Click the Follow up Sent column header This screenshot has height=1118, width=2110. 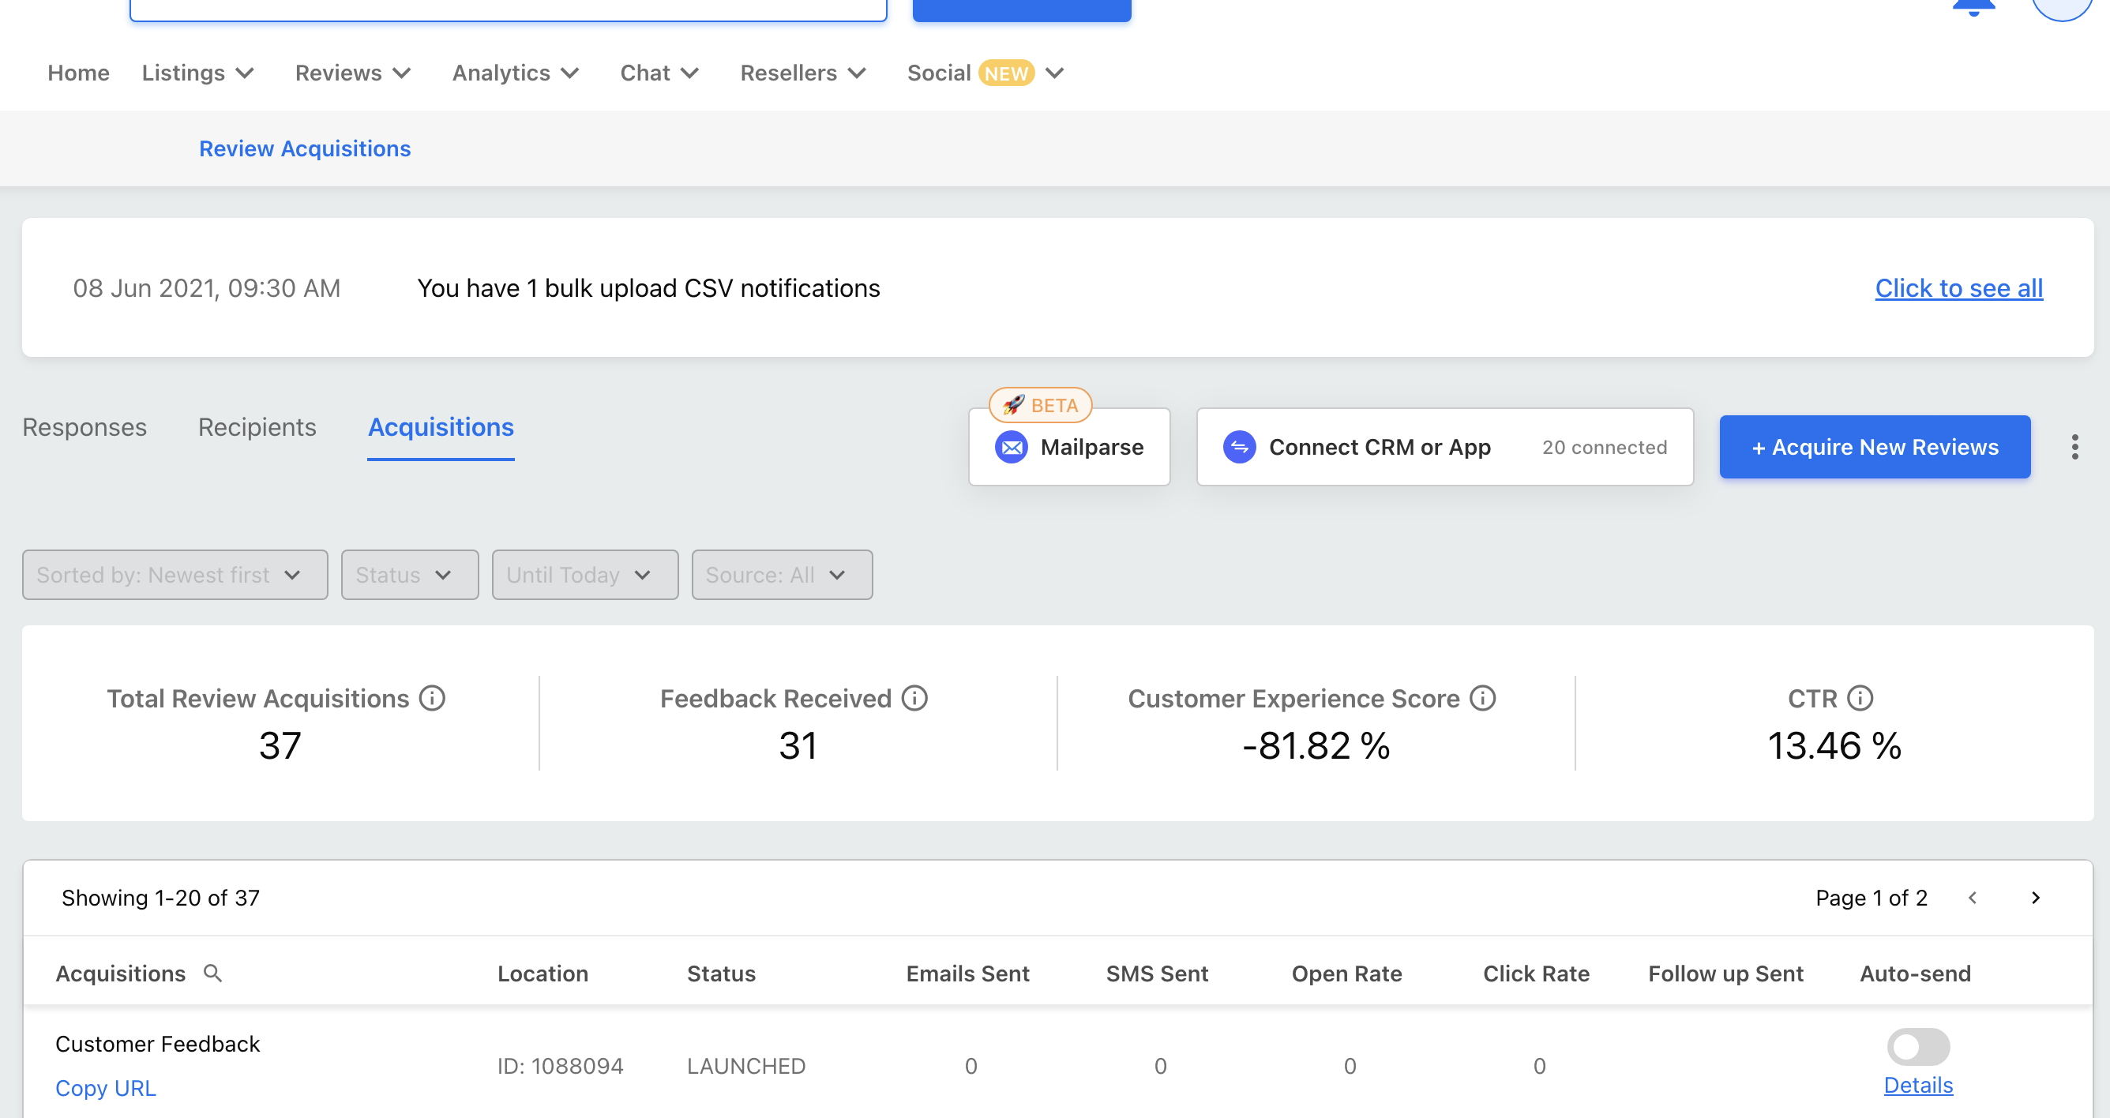coord(1726,973)
